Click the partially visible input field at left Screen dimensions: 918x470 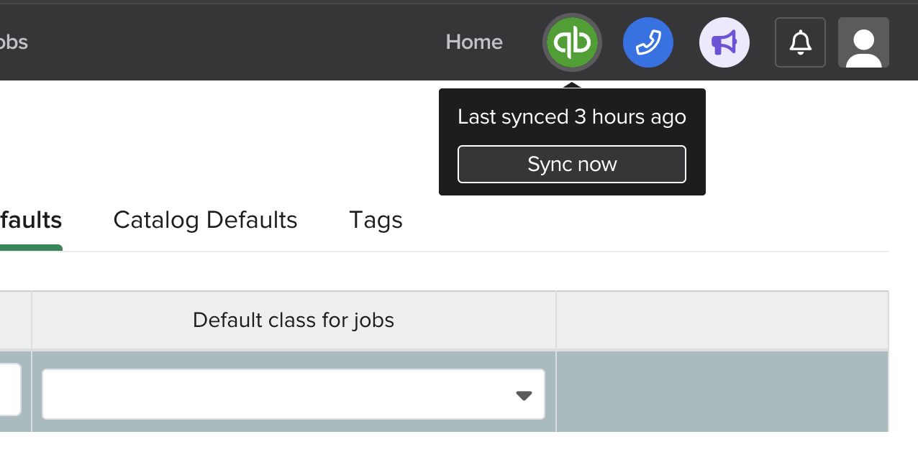9,390
